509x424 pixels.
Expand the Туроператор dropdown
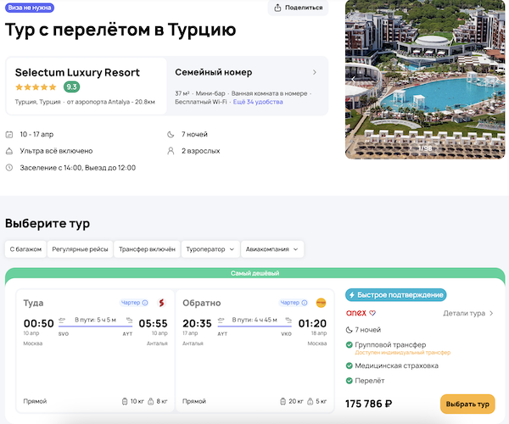pos(210,249)
